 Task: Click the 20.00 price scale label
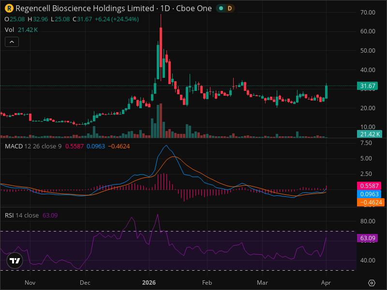pos(368,108)
